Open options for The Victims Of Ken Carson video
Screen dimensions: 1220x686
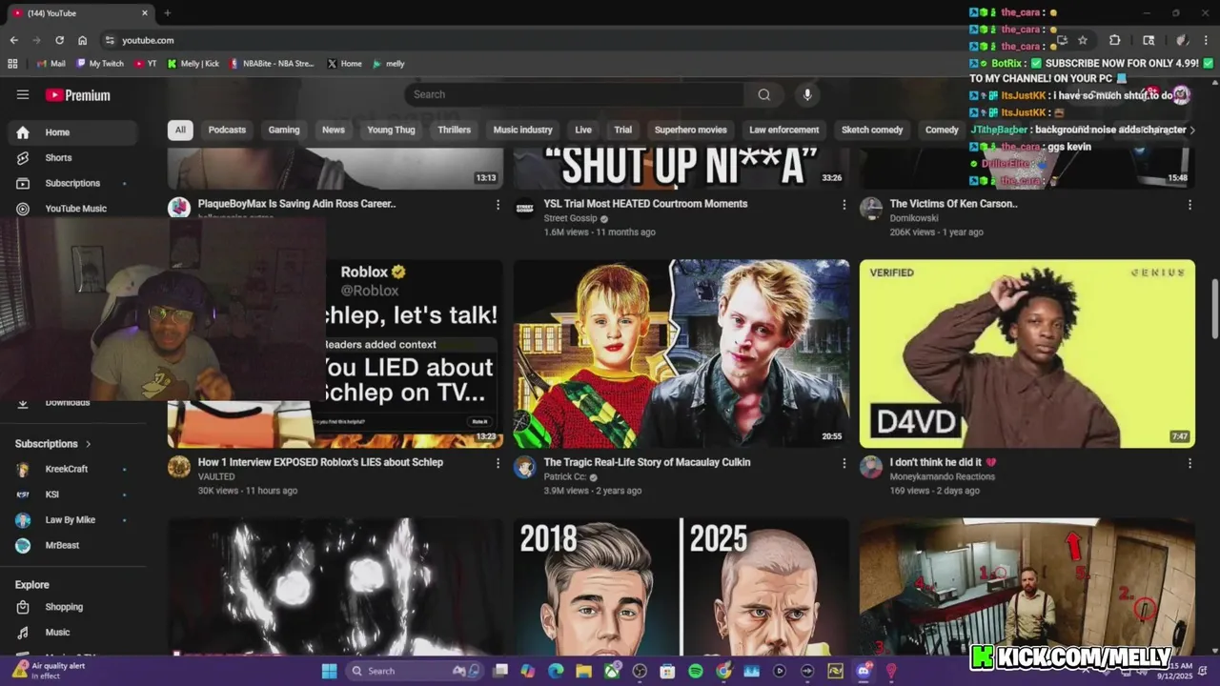pos(1189,205)
